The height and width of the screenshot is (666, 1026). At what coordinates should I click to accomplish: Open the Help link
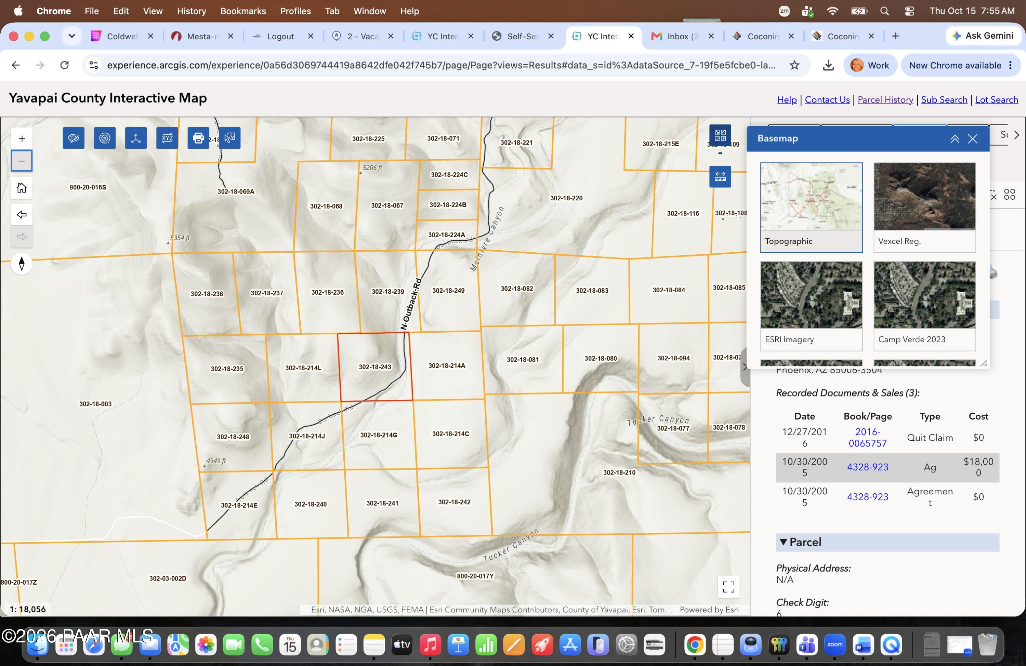(787, 99)
